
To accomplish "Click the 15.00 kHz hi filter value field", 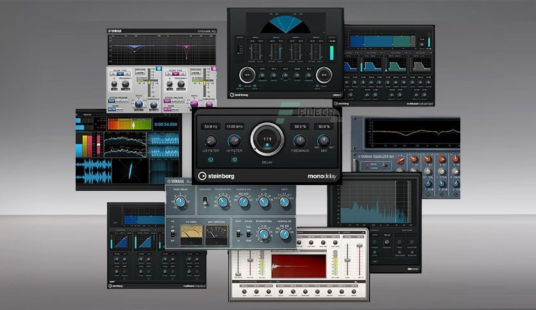I will (235, 127).
